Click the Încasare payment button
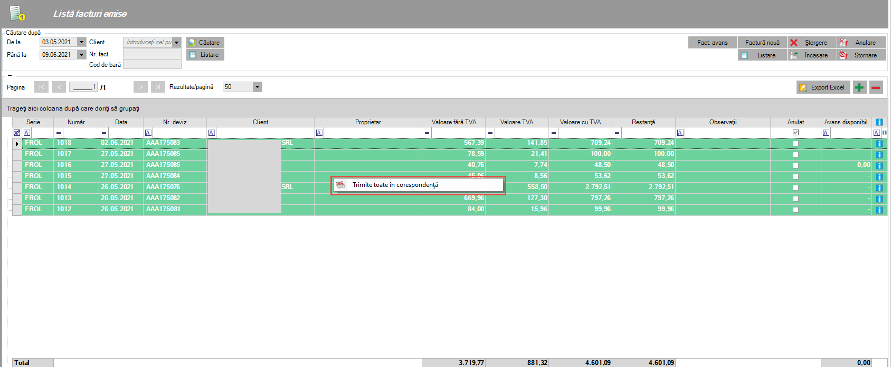 click(x=811, y=55)
